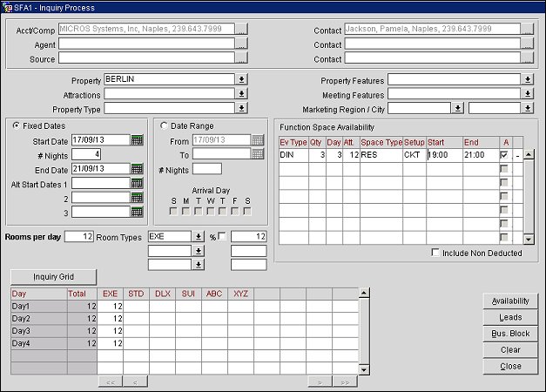Click the Source lookup ellipsis button
546x392 pixels.
[x=241, y=59]
